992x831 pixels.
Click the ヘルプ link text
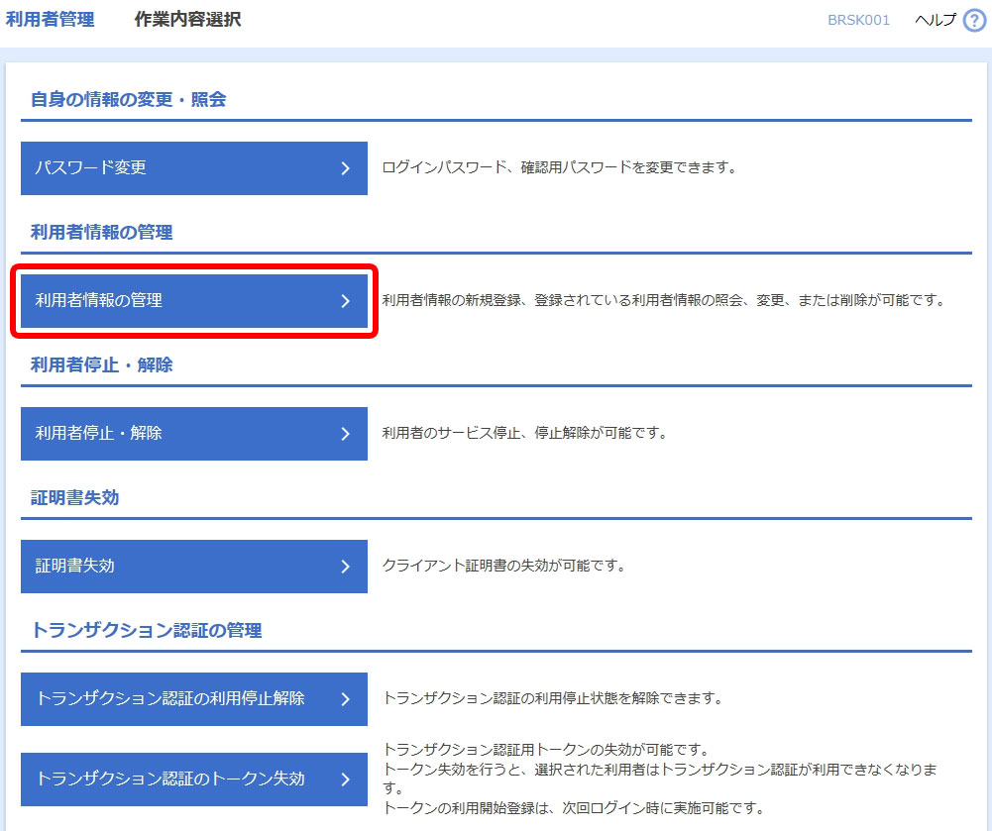[x=936, y=20]
